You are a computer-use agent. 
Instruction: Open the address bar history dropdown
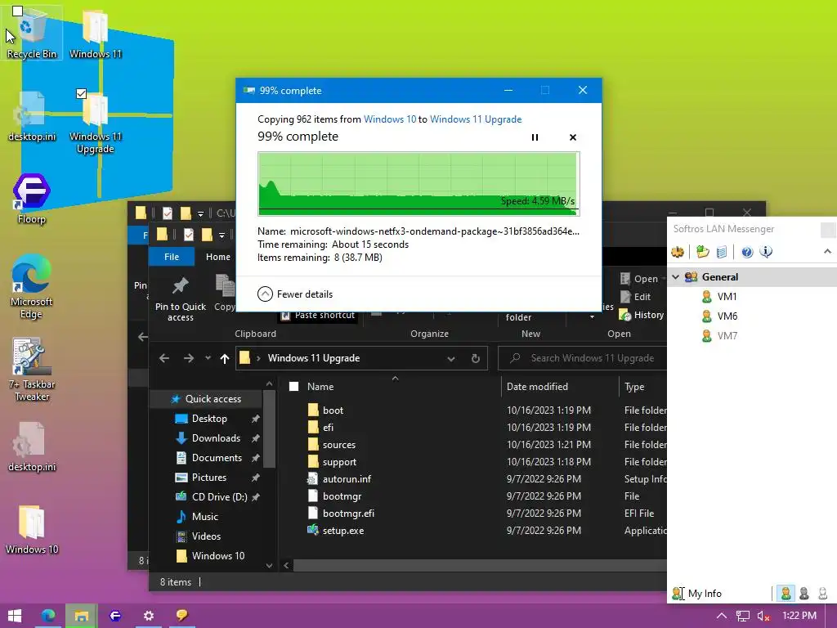click(x=451, y=359)
